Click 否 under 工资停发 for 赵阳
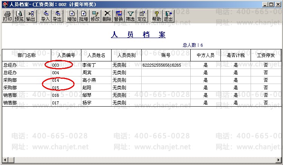The height and width of the screenshot is (165, 283). [266, 88]
